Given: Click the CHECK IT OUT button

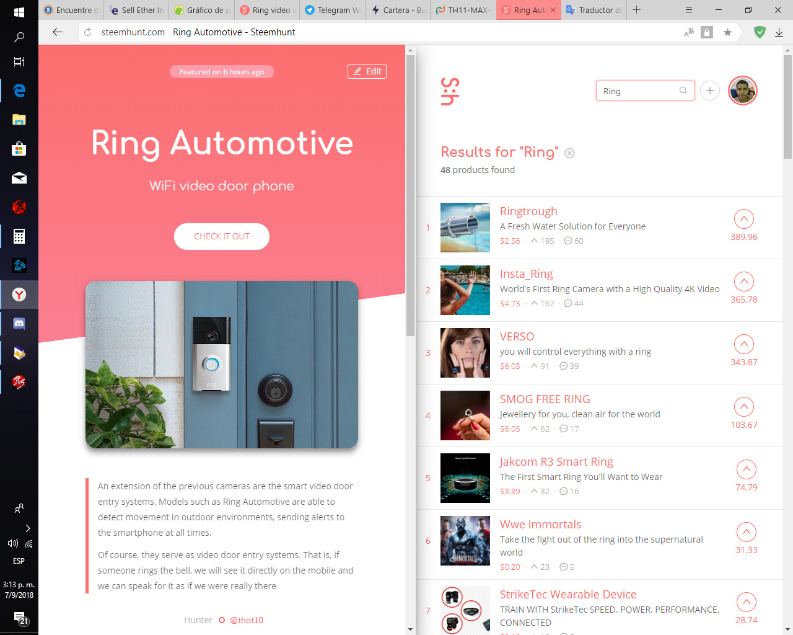Looking at the screenshot, I should 222,236.
